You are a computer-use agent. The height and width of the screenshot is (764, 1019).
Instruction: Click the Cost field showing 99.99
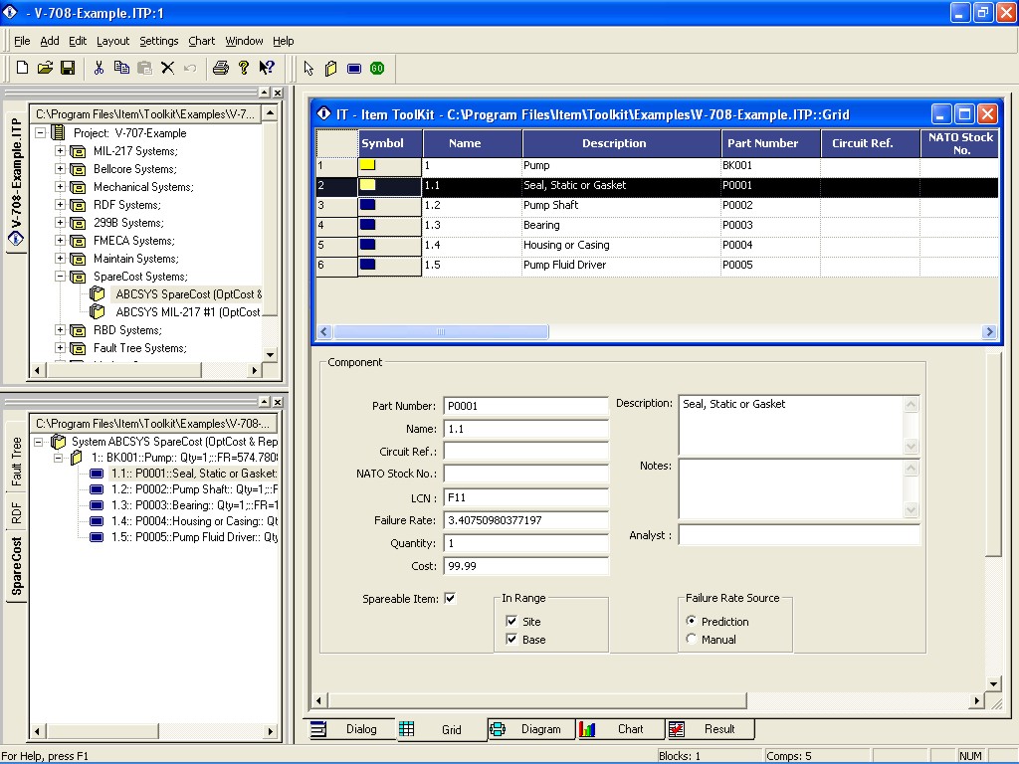point(525,566)
